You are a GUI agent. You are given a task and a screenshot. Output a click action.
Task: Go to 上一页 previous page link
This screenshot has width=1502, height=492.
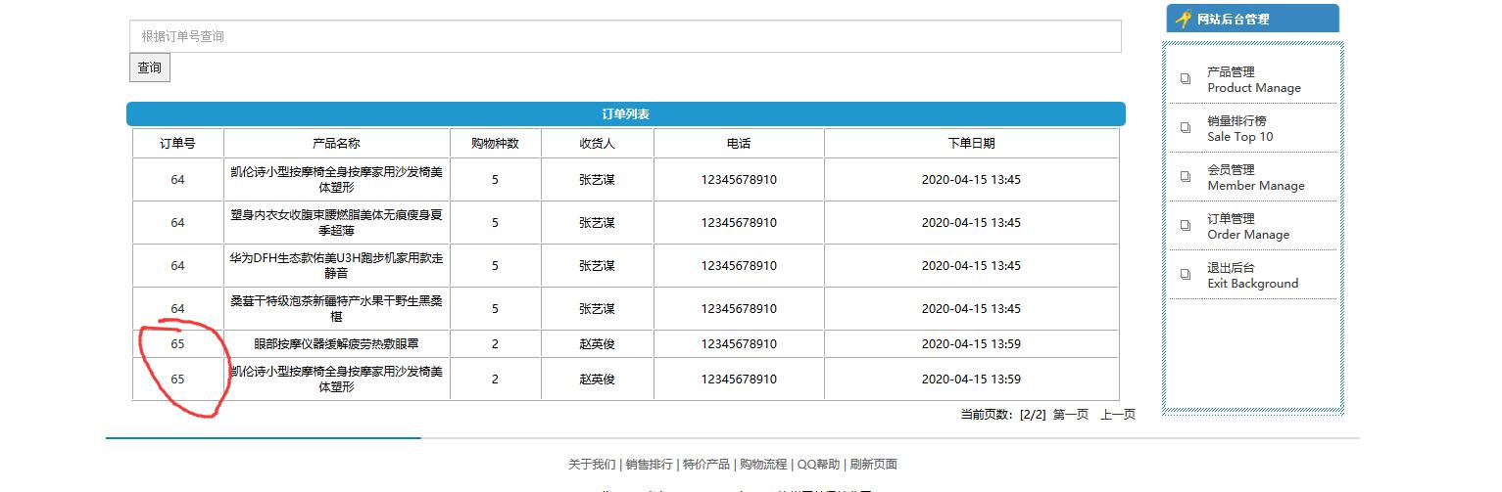tap(1117, 415)
